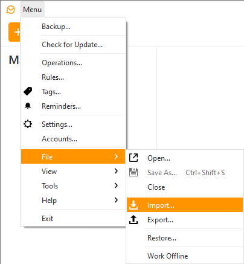
Task: Click the tag icon beside Tags
Action: [28, 91]
